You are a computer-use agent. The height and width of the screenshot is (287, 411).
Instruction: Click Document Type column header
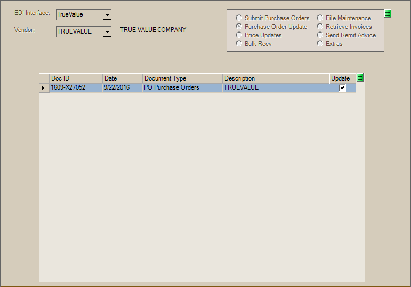pyautogui.click(x=183, y=78)
